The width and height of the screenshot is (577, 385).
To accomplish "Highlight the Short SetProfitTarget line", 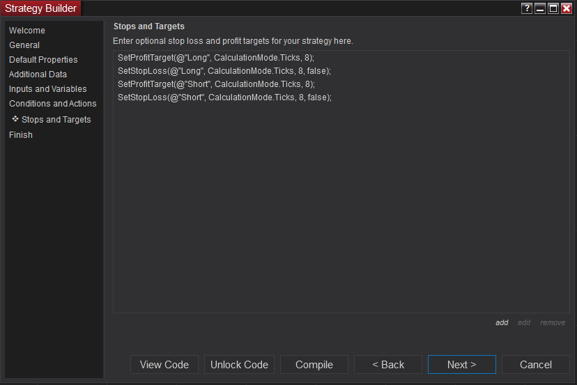I will (x=216, y=84).
